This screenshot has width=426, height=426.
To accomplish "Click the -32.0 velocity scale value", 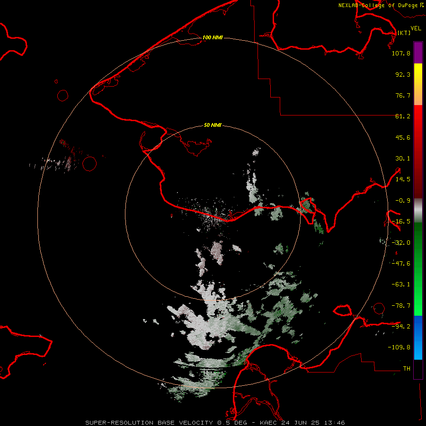I will tap(401, 243).
